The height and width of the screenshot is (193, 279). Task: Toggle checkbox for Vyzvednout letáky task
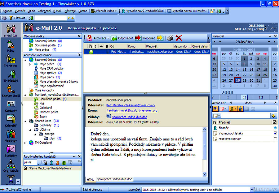[x=275, y=133]
